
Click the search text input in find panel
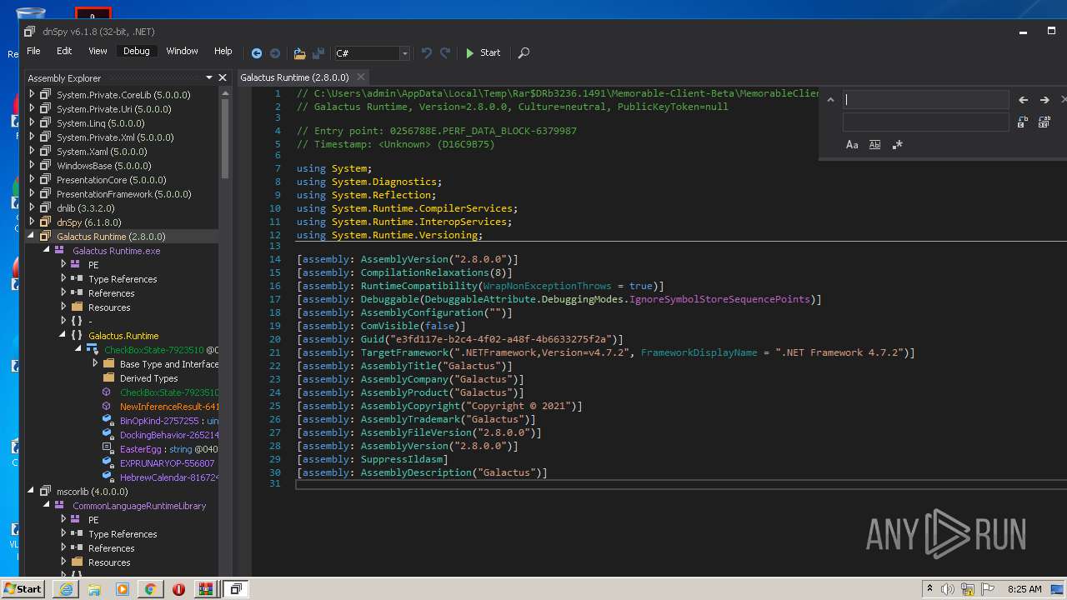[x=925, y=99]
